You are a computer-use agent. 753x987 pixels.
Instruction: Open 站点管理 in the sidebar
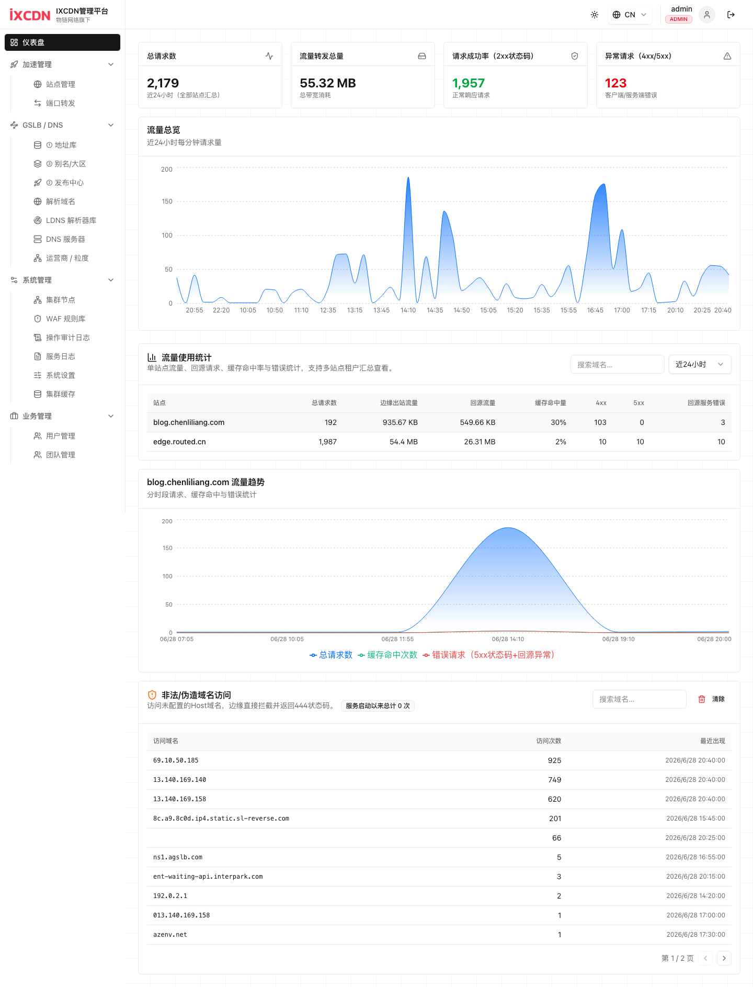(x=60, y=84)
